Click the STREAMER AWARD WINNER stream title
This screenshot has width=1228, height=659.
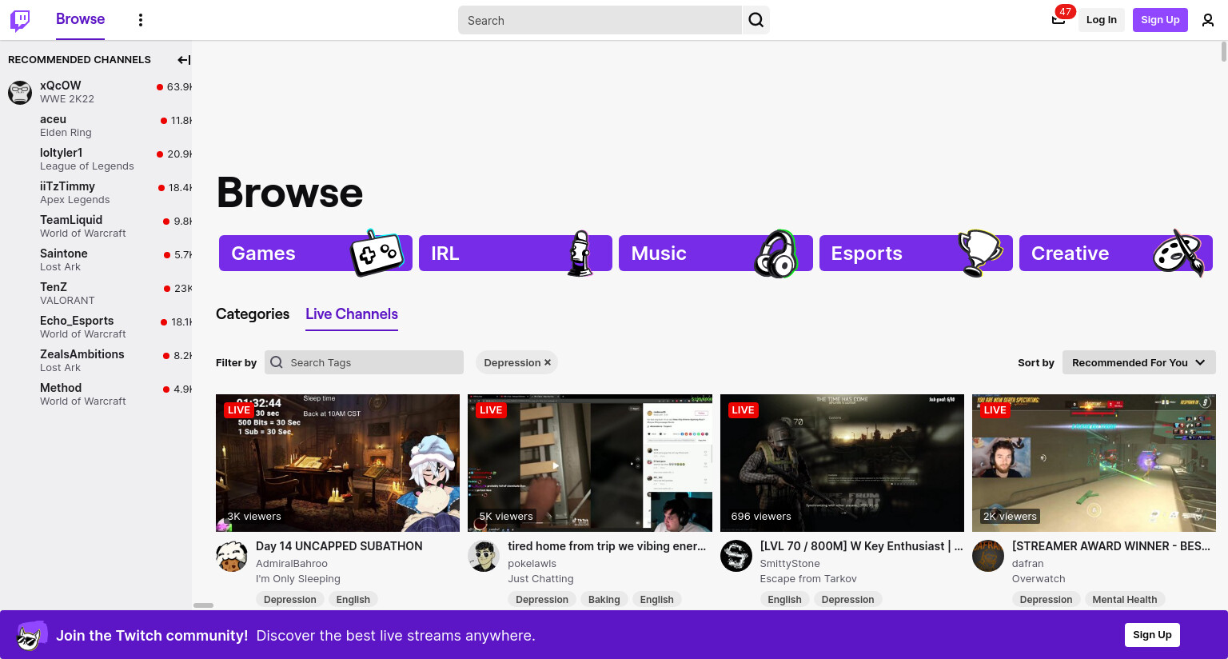[1111, 546]
